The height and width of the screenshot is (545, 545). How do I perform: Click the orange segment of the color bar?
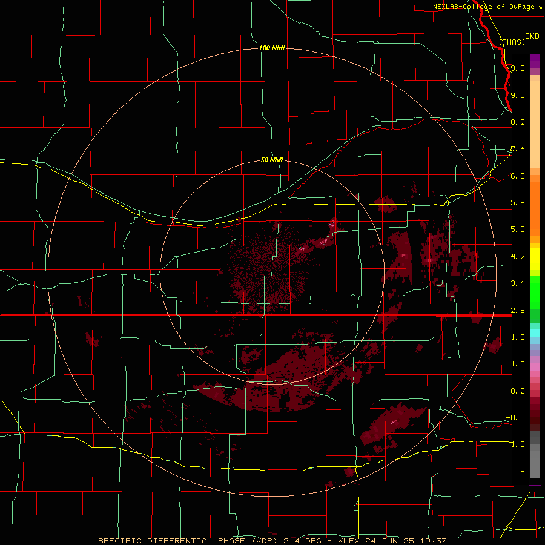coord(535,208)
